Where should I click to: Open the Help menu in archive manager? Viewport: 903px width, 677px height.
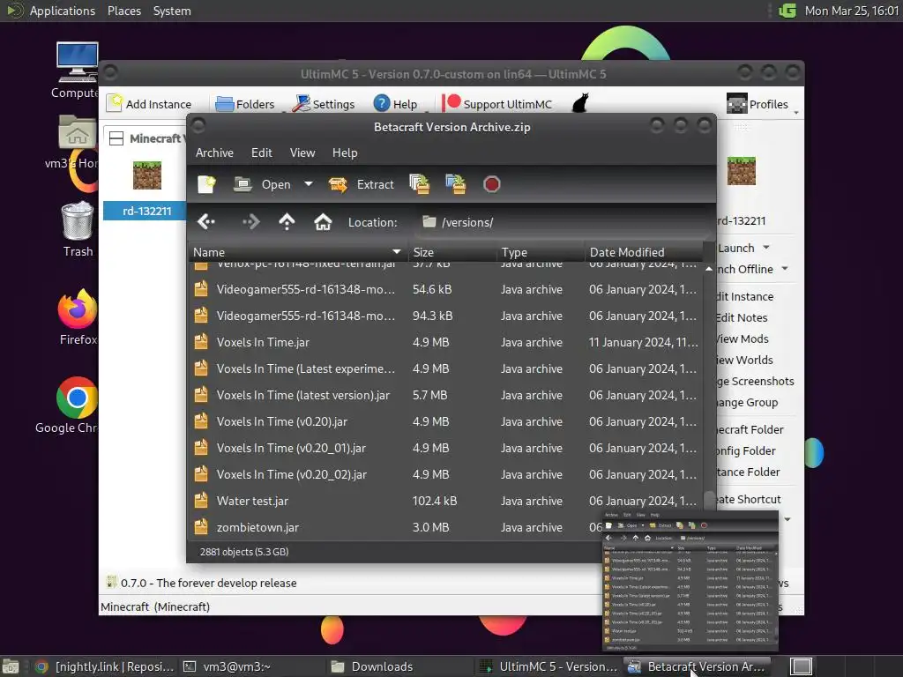pos(345,153)
